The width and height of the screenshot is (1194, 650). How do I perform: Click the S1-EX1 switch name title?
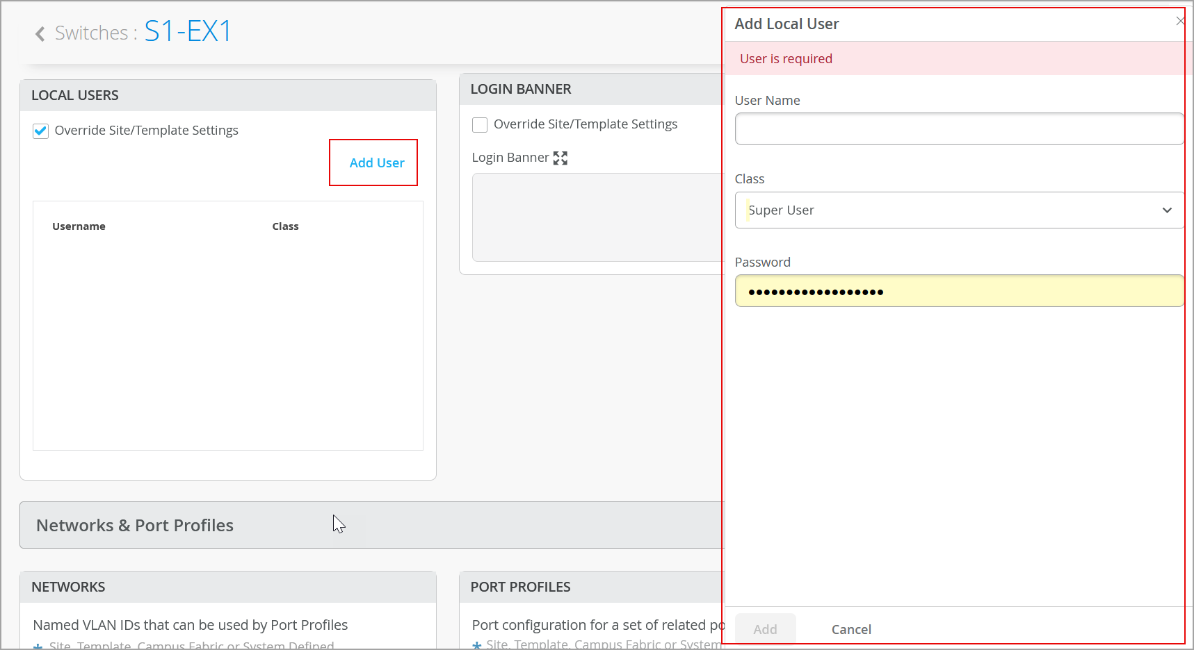click(x=188, y=31)
